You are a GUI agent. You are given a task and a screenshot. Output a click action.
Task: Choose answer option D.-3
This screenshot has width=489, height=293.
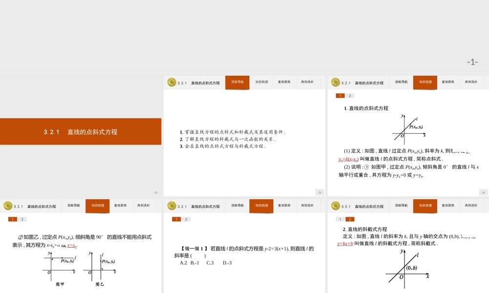(x=227, y=263)
